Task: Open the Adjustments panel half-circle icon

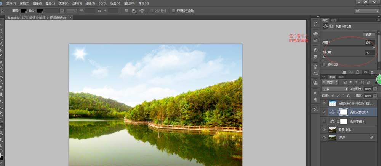Action: tap(315, 50)
